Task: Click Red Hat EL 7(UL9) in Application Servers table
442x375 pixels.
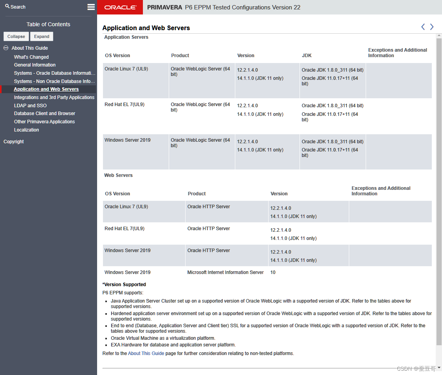Action: click(124, 104)
